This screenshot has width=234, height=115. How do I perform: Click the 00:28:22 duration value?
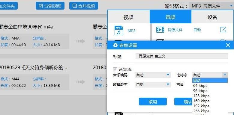tap(19, 86)
